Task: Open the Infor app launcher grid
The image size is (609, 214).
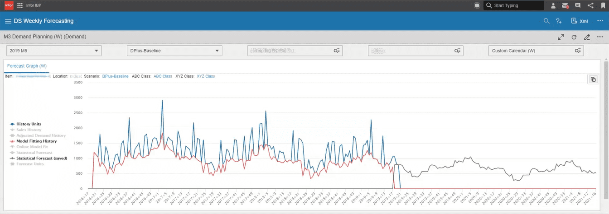Action: 20,5
